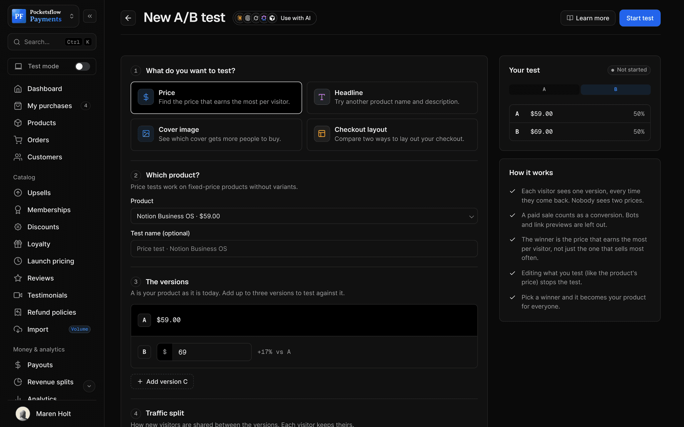This screenshot has width=684, height=427.
Task: Click the Customers people icon
Action: point(18,157)
